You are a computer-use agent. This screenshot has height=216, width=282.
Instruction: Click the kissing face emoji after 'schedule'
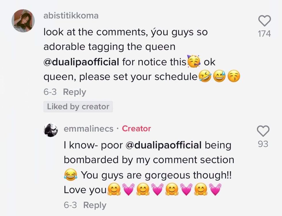coord(234,77)
